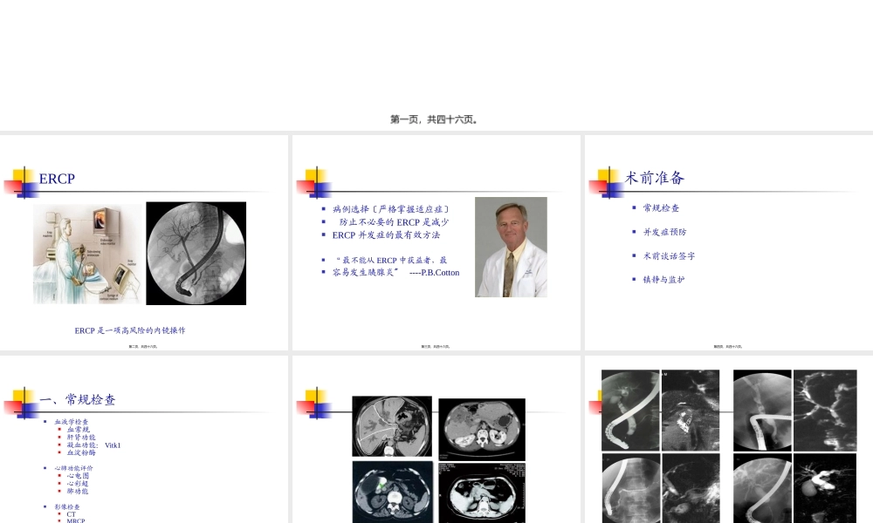Screen dimensions: 873x523
Task: Click the caption ERCP 是一项高风险的内镜操作
Action: [129, 330]
